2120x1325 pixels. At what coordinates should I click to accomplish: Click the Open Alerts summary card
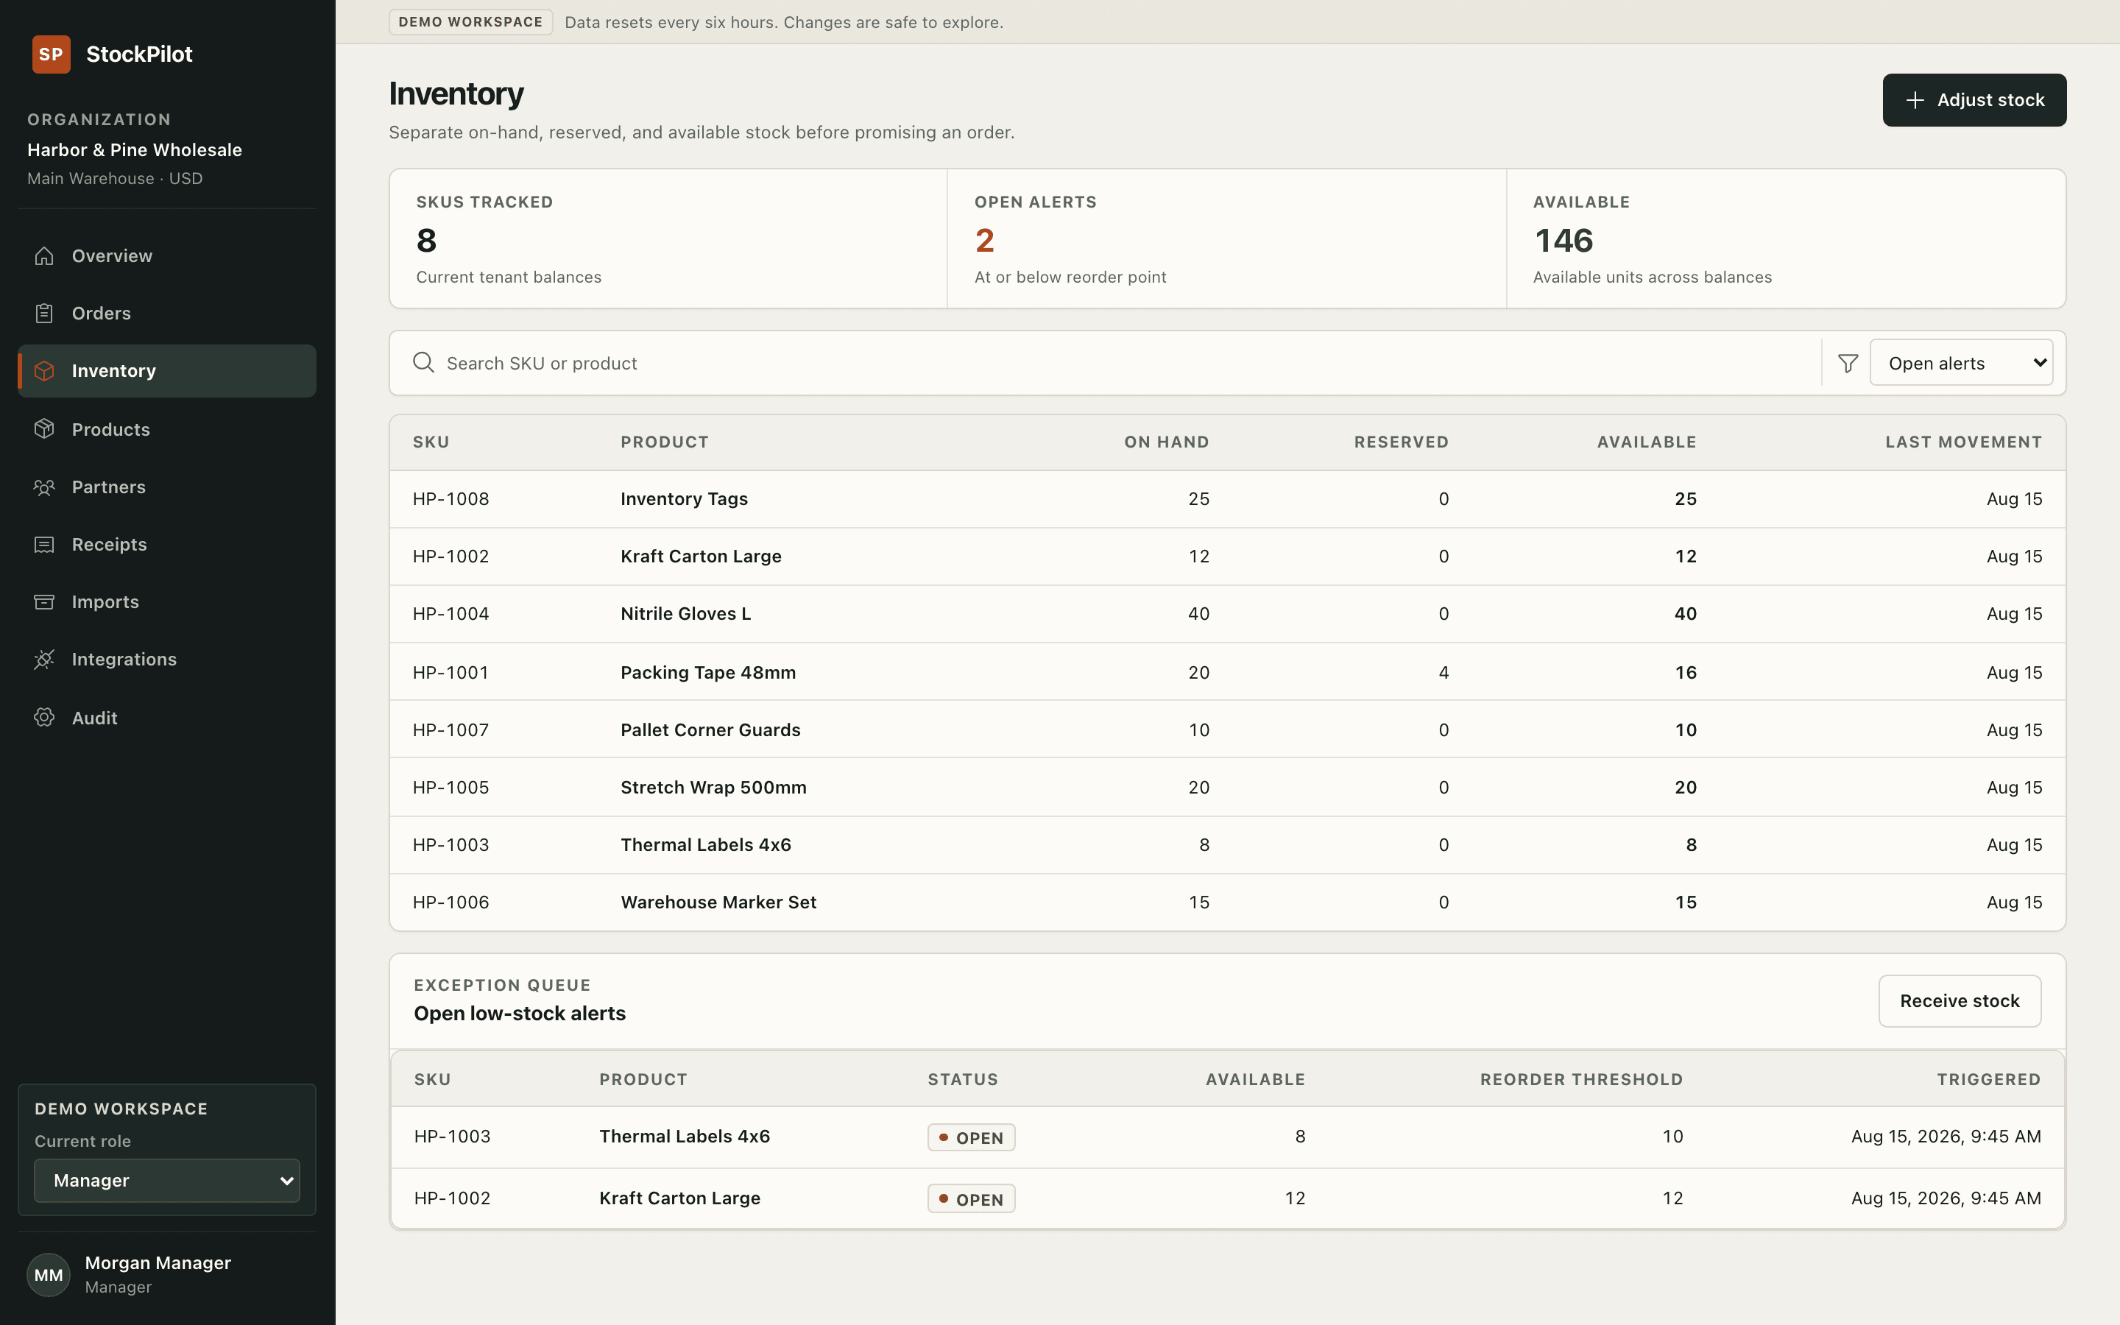click(1226, 239)
